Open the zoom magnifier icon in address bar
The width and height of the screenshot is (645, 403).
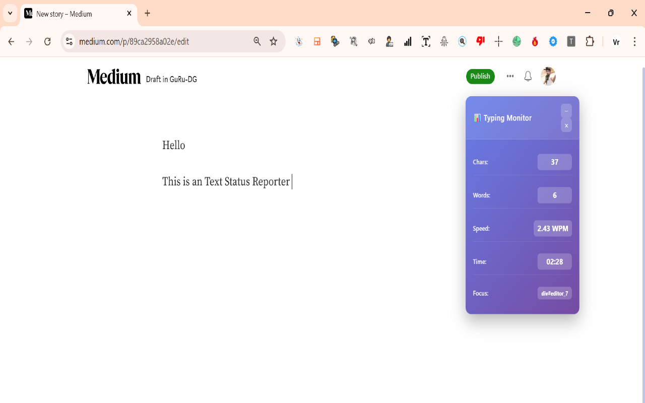tap(257, 42)
